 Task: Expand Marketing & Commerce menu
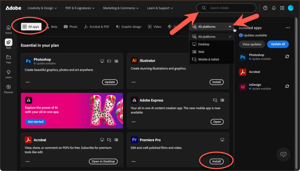121,8
